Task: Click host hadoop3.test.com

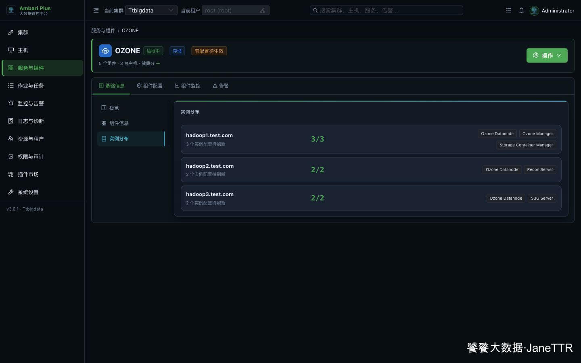Action: (x=210, y=194)
